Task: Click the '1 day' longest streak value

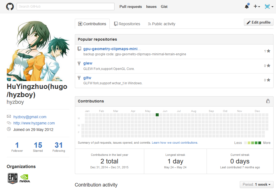Action: click(x=175, y=161)
